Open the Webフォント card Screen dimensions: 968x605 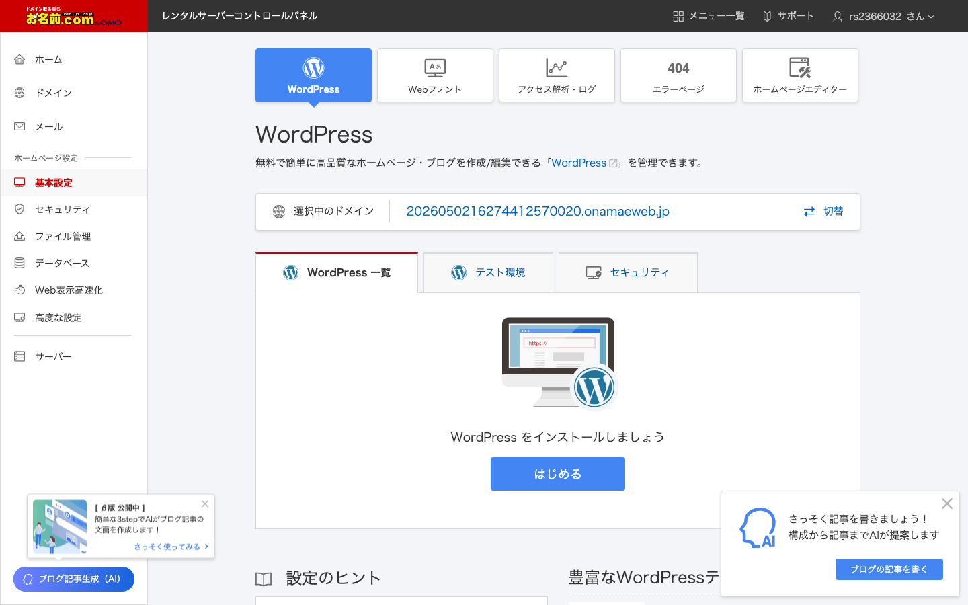coord(435,75)
